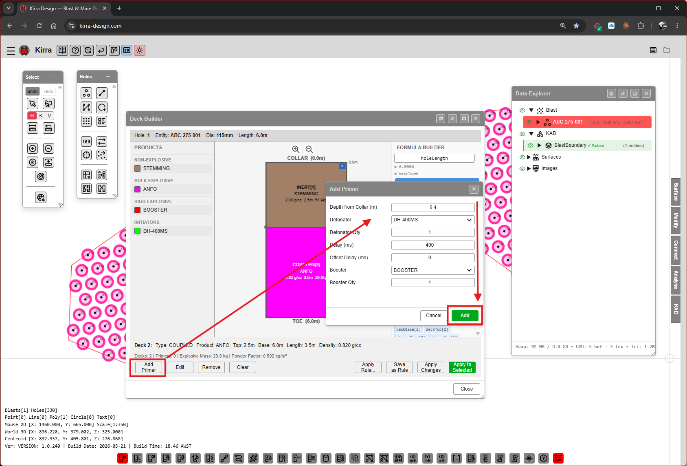The height and width of the screenshot is (466, 687).
Task: Toggle visibility eye for Images
Action: [522, 169]
